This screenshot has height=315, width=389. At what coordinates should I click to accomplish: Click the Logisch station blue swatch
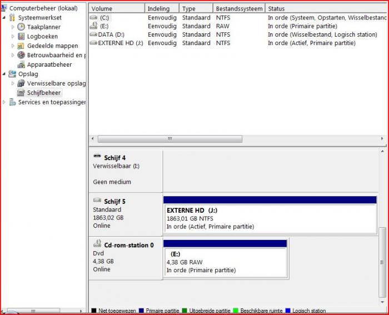pyautogui.click(x=288, y=311)
